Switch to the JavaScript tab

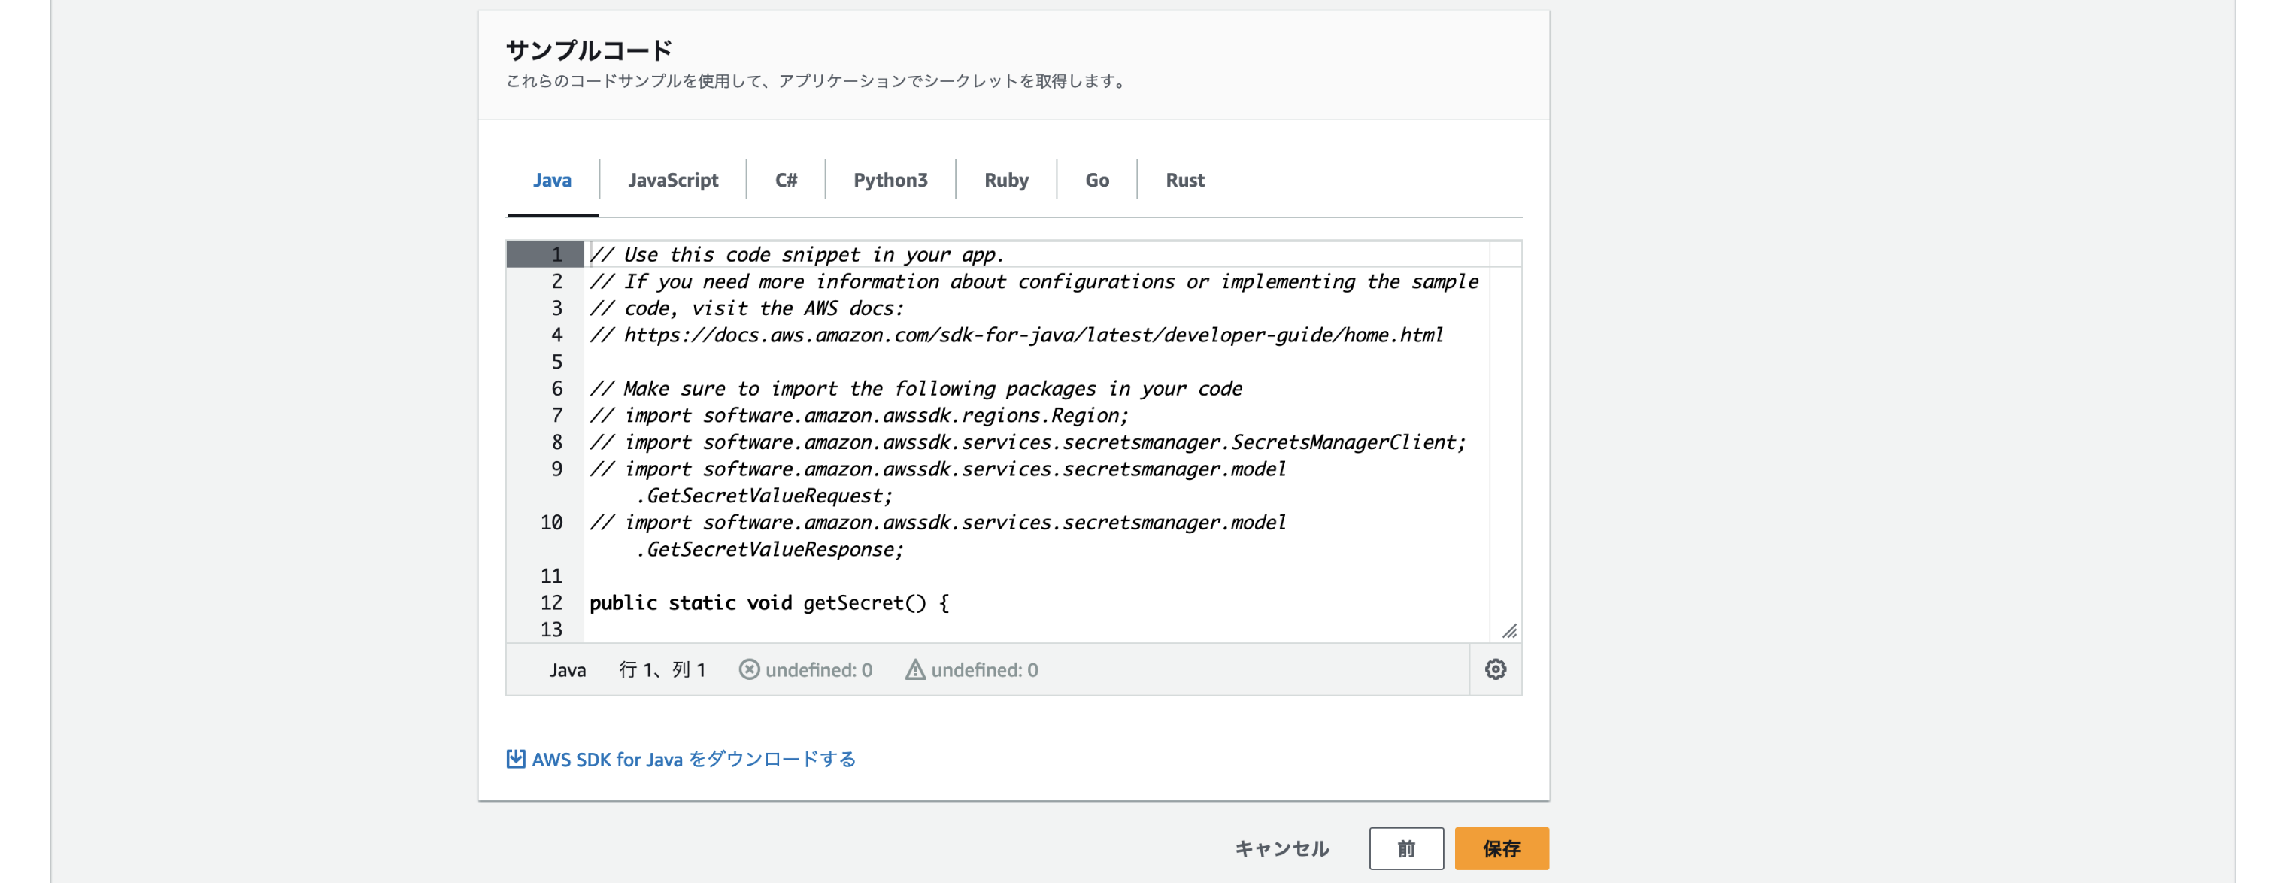673,180
